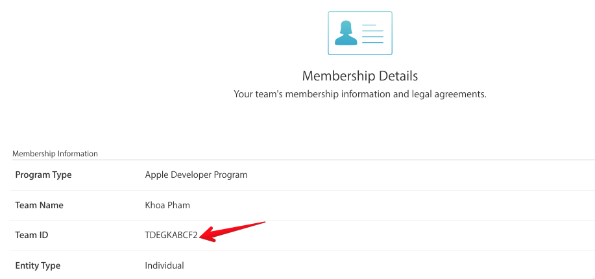Select Apple Developer Program value text
The height and width of the screenshot is (279, 595).
196,175
